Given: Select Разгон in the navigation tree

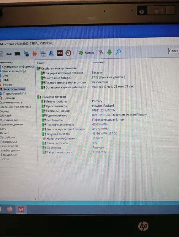Looking at the screenshot, I should click(8, 85).
